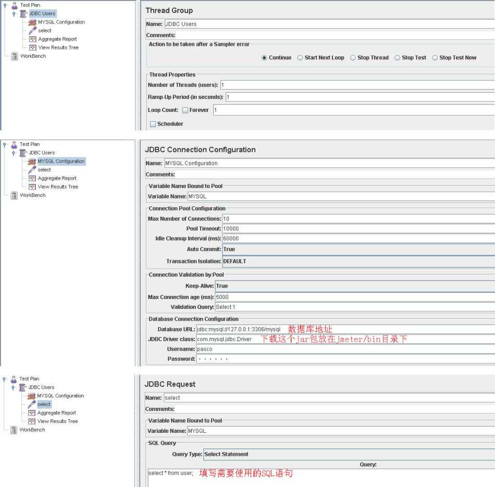Screen dimensions: 495x487
Task: Click the Pool Timeout field
Action: (358, 229)
